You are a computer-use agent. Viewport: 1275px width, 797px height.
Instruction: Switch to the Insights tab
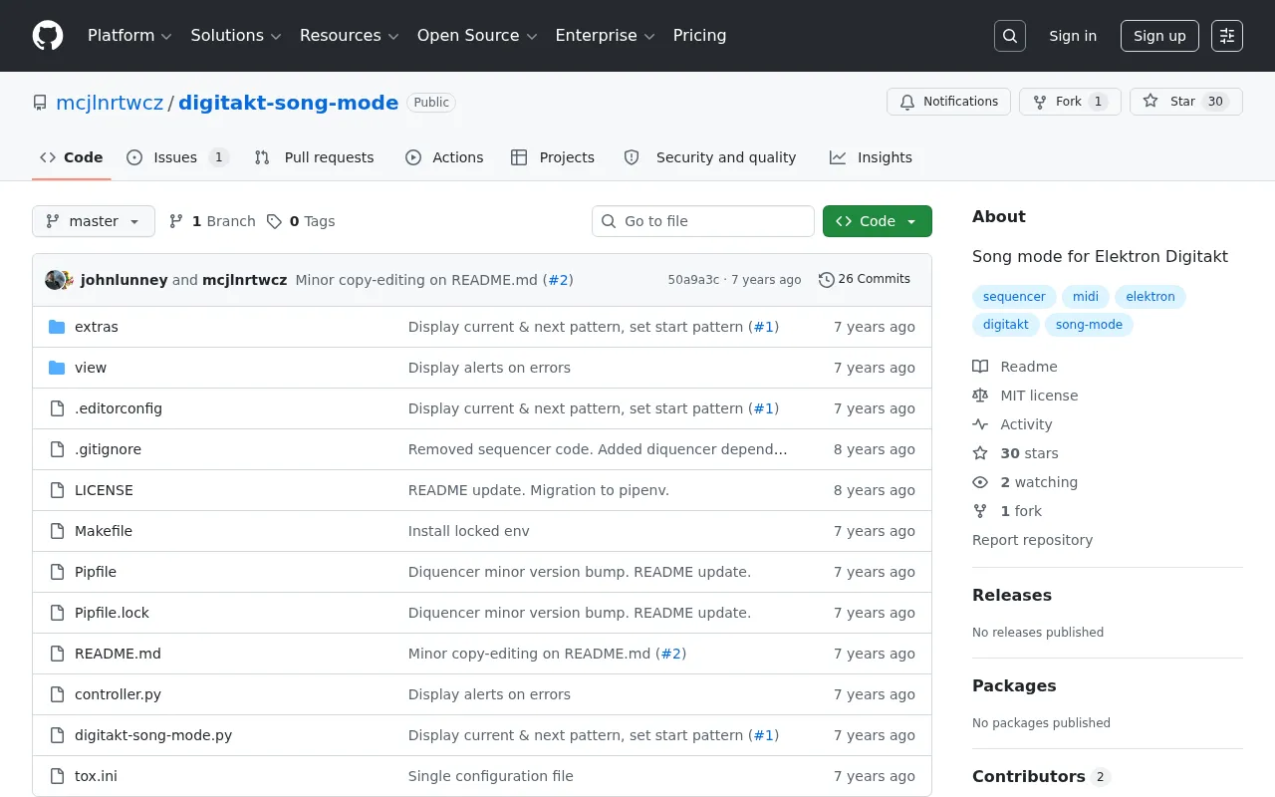871,157
